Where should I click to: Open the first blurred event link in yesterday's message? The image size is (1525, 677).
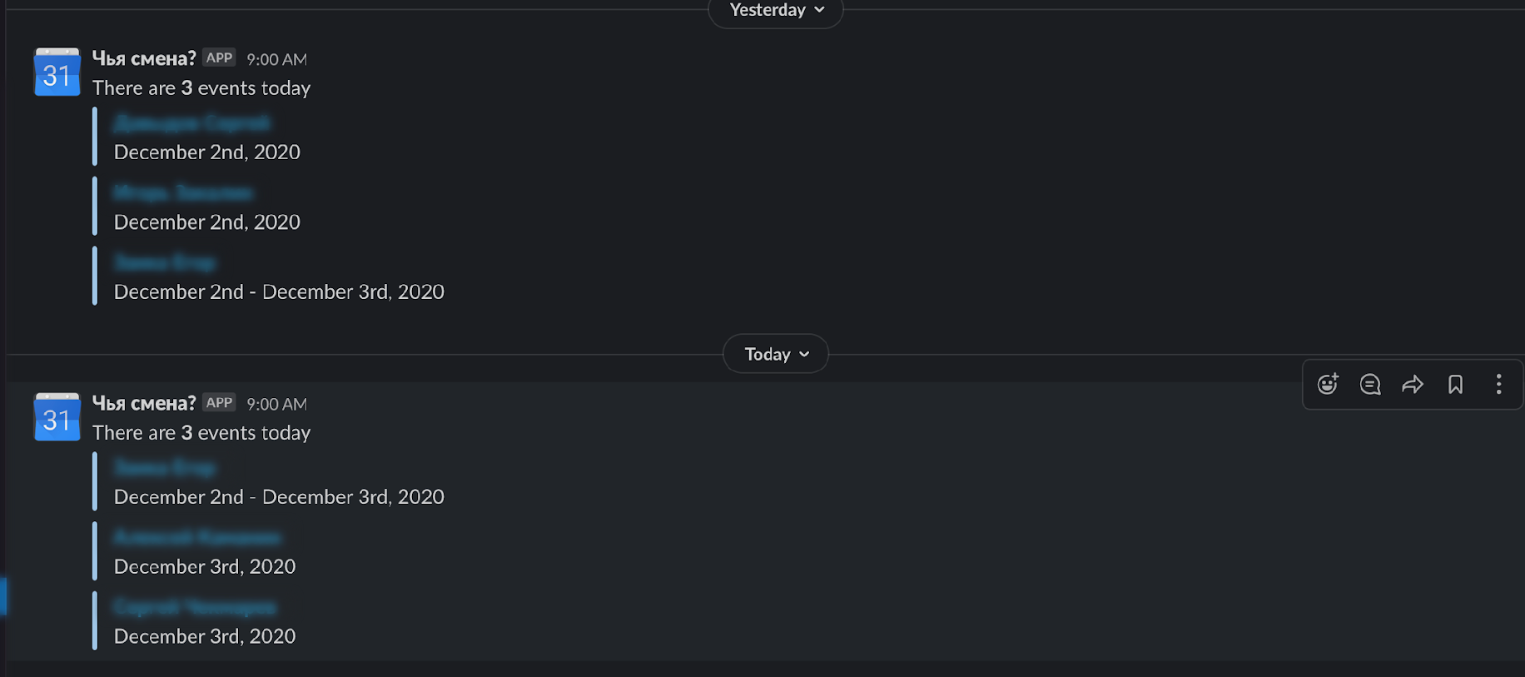pyautogui.click(x=191, y=123)
